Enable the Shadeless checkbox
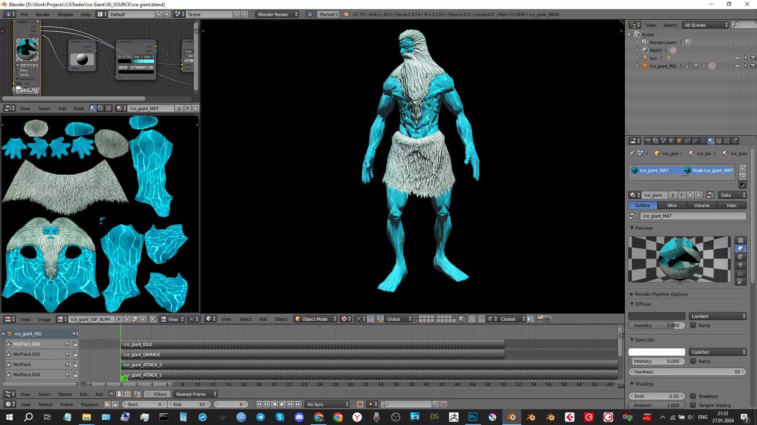 pyautogui.click(x=693, y=396)
